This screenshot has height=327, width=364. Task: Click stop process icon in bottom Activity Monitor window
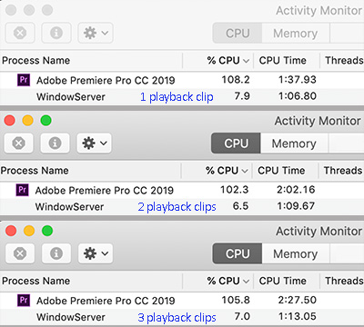click(20, 253)
